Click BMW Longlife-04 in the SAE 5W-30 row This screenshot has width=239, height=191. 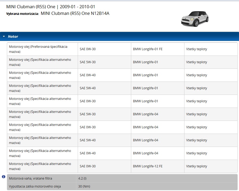pyautogui.click(x=145, y=114)
